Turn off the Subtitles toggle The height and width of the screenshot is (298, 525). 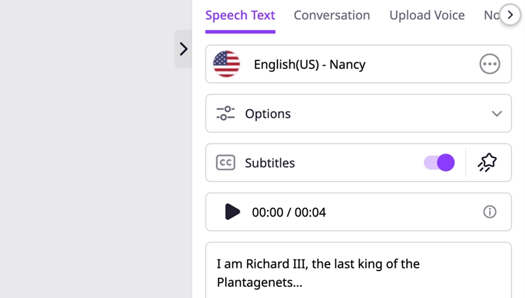coord(440,163)
